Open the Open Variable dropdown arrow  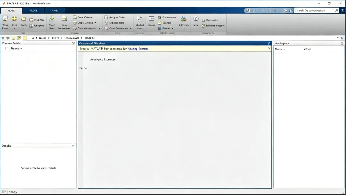click(x=95, y=23)
